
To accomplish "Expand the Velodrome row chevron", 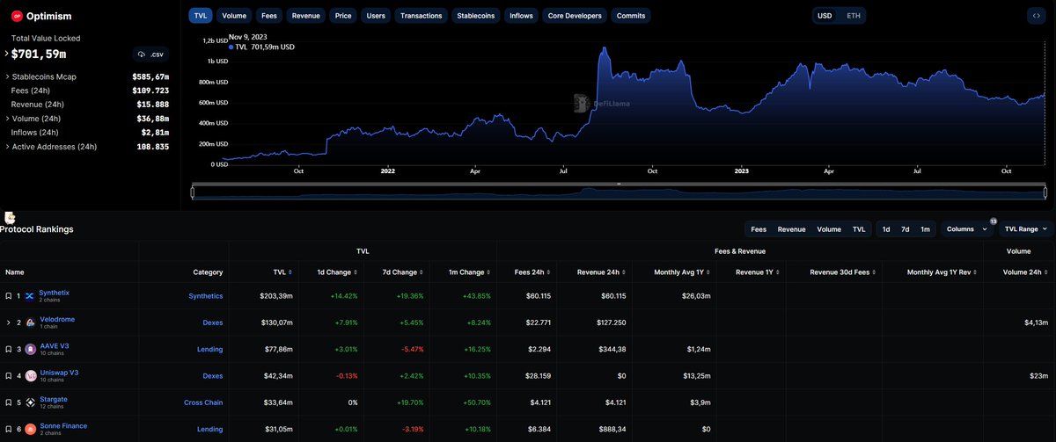I will point(9,322).
